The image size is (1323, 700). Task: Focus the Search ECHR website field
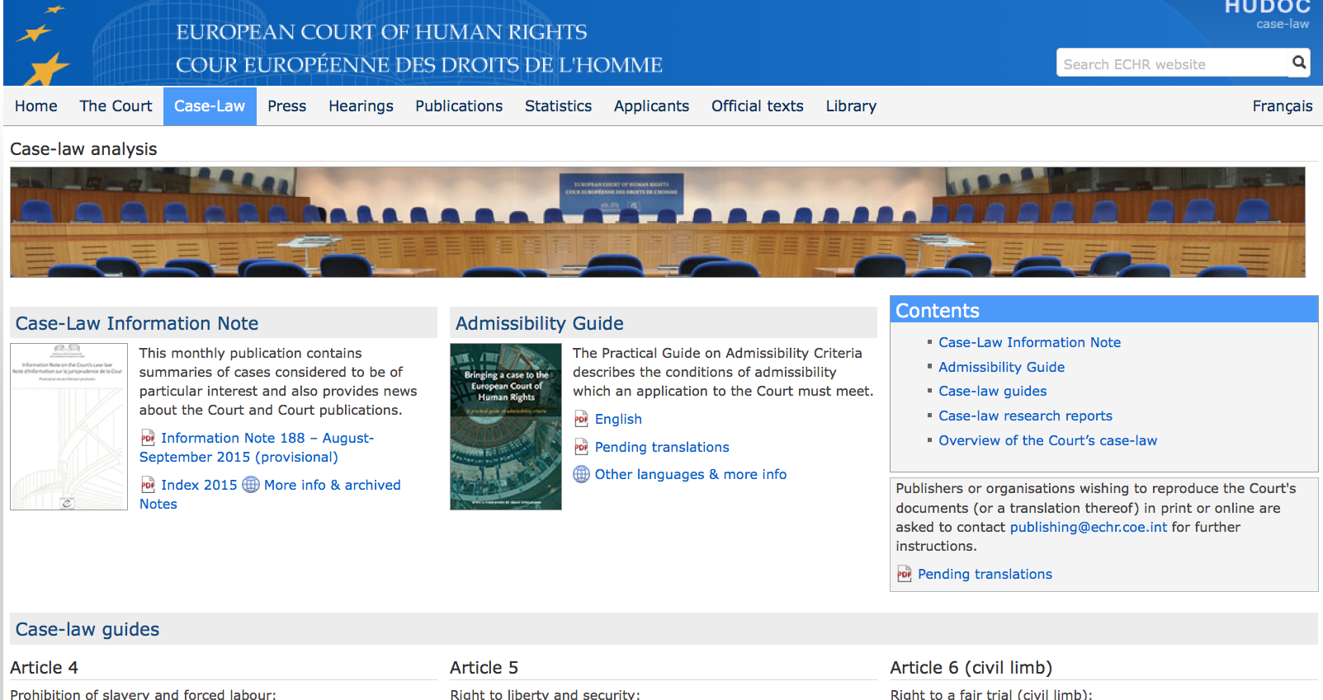click(1172, 64)
